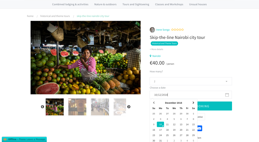259x142 pixels.
Task: Click the Nairobi location pin icon
Action: 151,56
